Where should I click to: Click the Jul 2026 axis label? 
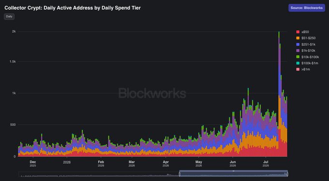(266, 164)
